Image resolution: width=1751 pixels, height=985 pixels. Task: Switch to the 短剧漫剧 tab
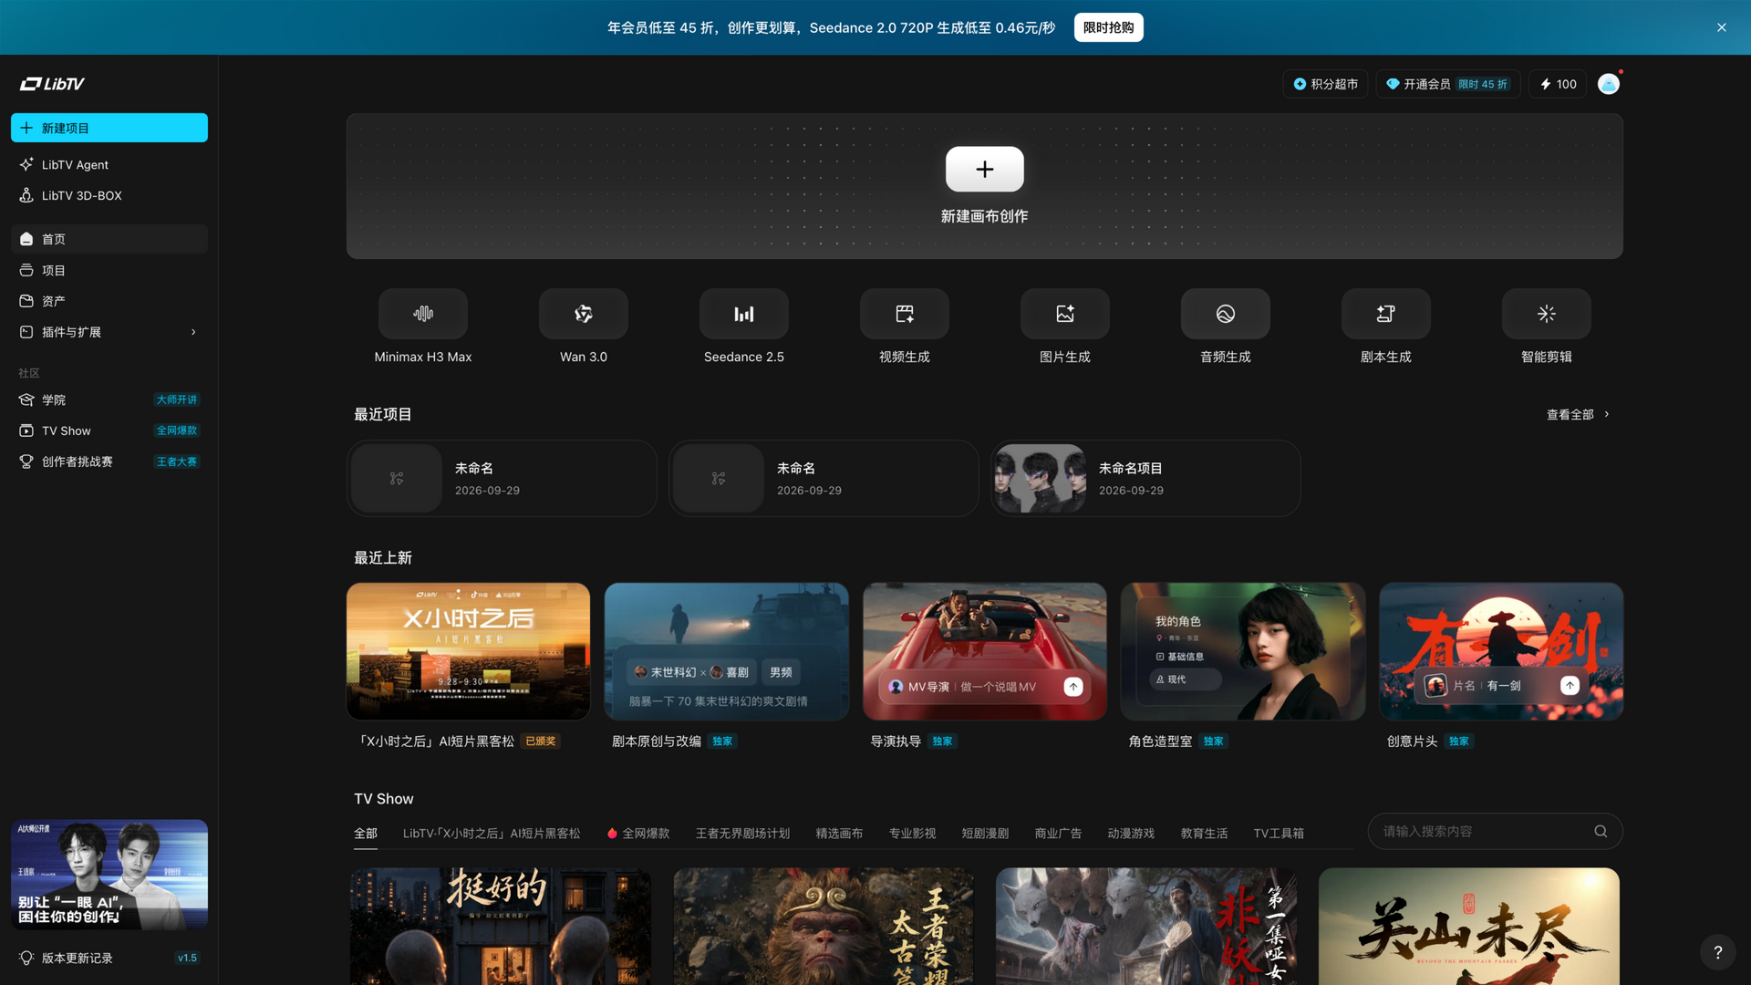pyautogui.click(x=985, y=834)
